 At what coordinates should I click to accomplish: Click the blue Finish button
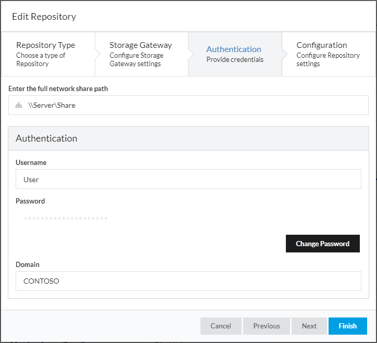coord(347,326)
